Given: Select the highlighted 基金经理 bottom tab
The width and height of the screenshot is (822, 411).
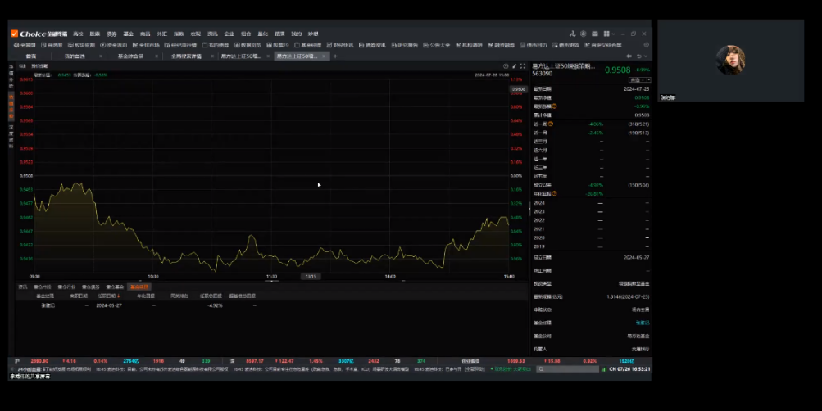Looking at the screenshot, I should coord(139,287).
